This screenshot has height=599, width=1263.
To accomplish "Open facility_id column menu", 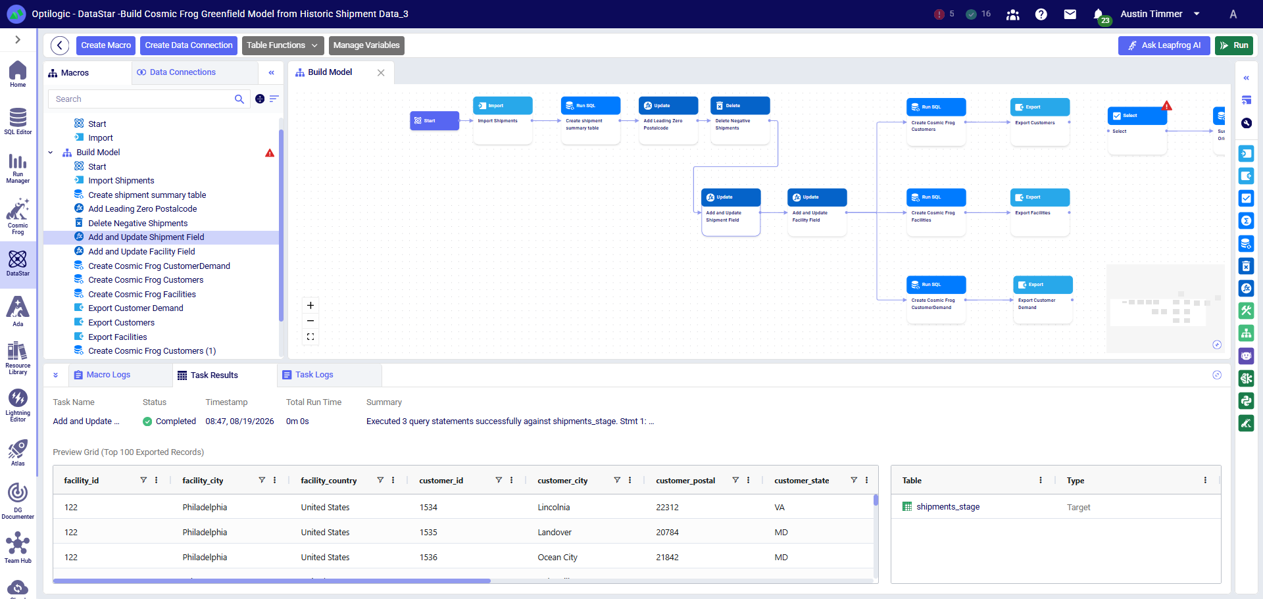I will click(157, 481).
